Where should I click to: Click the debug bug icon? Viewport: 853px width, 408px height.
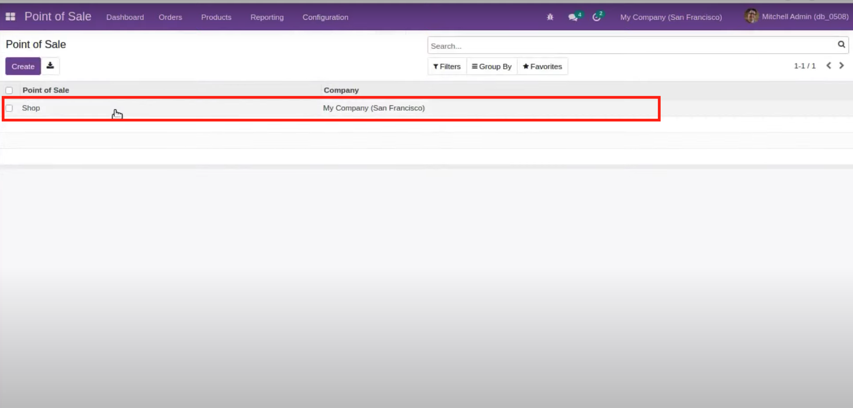coord(550,17)
